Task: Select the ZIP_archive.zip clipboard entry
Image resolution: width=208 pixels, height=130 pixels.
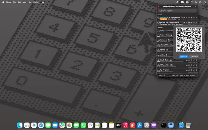Action: tap(177, 66)
